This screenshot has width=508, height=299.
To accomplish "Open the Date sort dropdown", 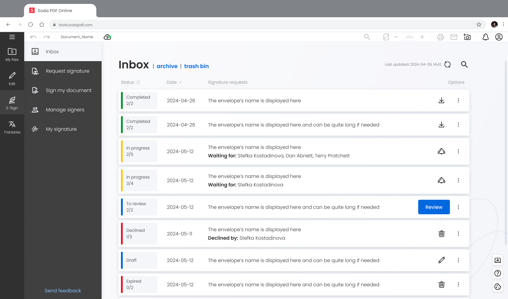I will pyautogui.click(x=174, y=82).
